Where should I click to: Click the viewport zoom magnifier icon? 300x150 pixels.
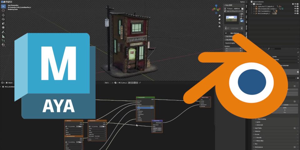click(x=219, y=15)
